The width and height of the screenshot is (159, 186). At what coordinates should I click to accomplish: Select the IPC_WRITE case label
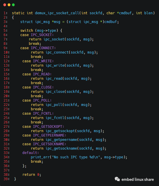coord(42,61)
